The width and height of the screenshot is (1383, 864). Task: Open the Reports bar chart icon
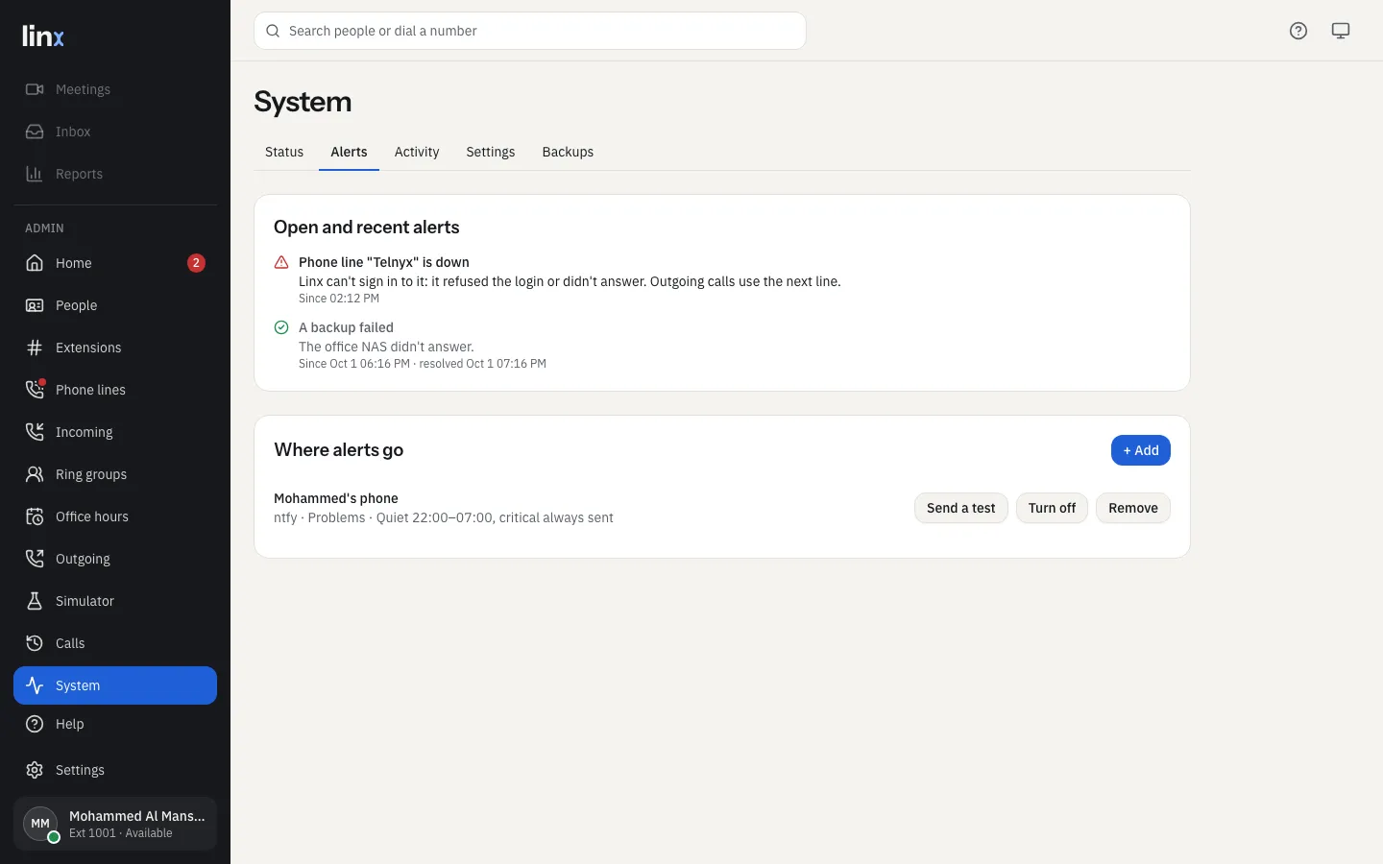click(x=35, y=174)
